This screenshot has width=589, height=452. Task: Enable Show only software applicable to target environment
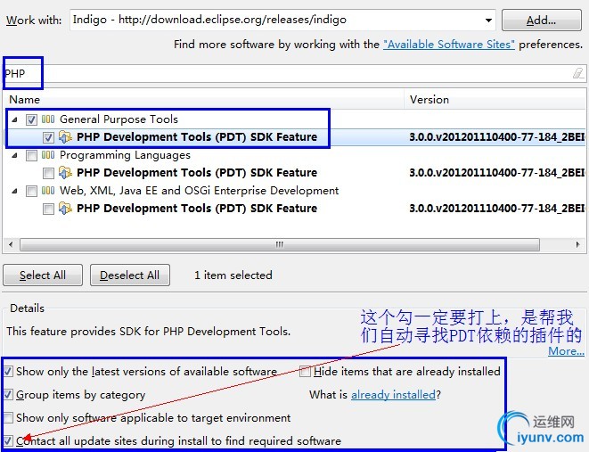point(8,418)
